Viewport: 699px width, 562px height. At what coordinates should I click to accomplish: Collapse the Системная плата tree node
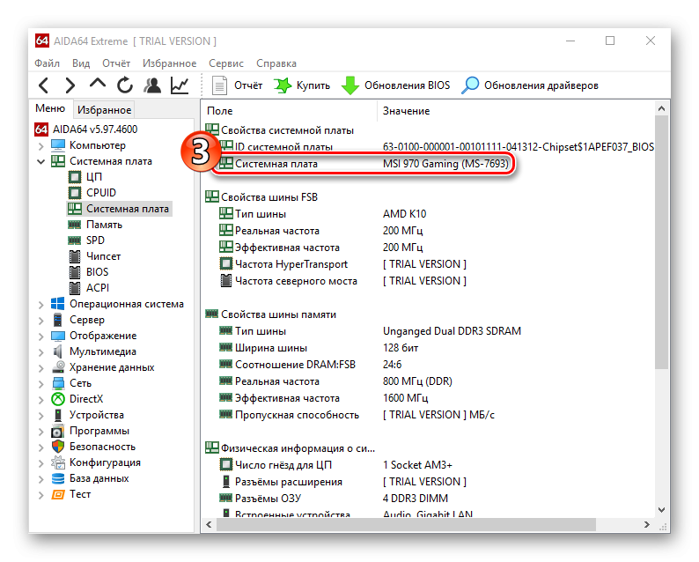point(40,161)
